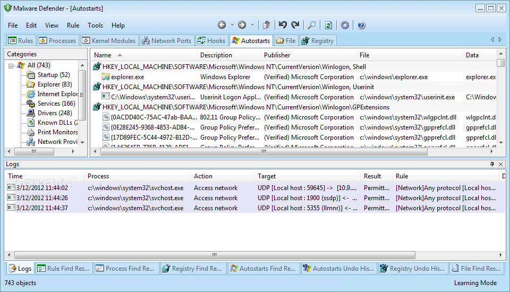Sort logs by the Process column header
510x292 pixels.
pos(137,176)
